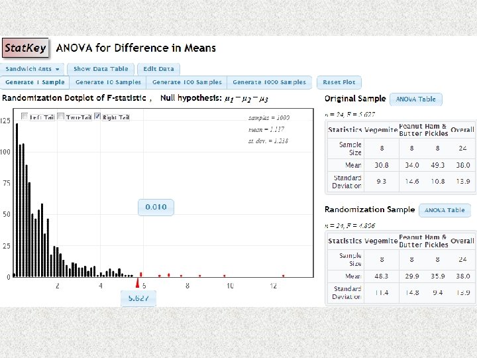The height and width of the screenshot is (358, 477).
Task: Click the StatKey logo
Action: tap(25, 48)
